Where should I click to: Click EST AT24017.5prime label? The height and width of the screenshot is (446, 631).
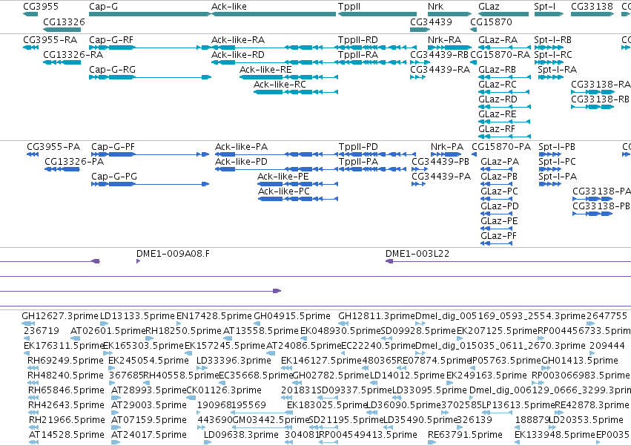coord(149,435)
